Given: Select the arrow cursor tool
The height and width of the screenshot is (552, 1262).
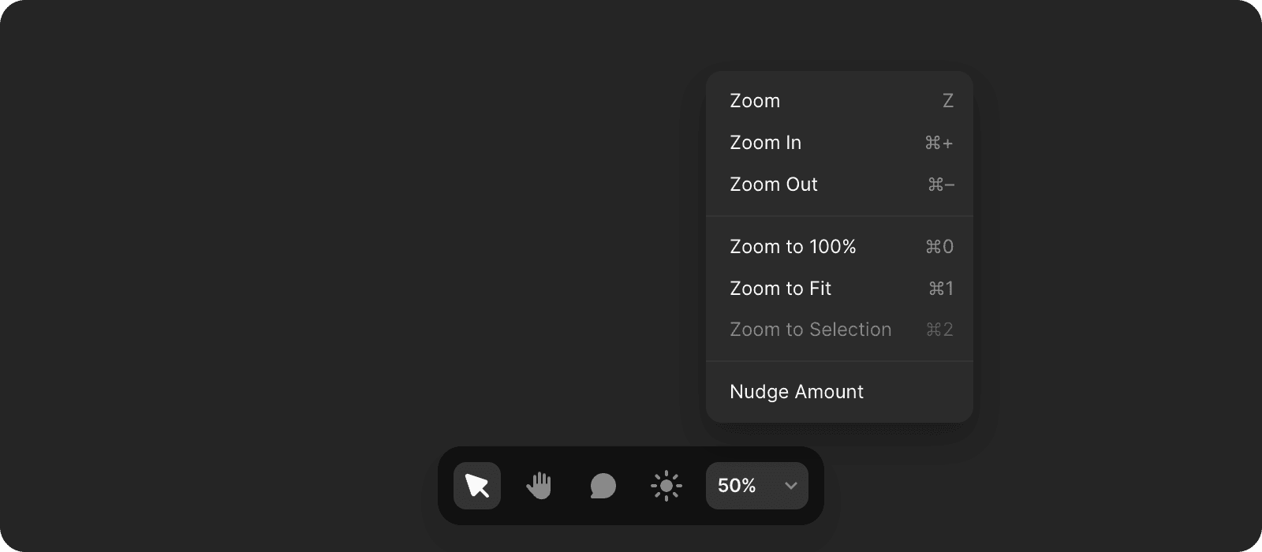Looking at the screenshot, I should (x=477, y=486).
